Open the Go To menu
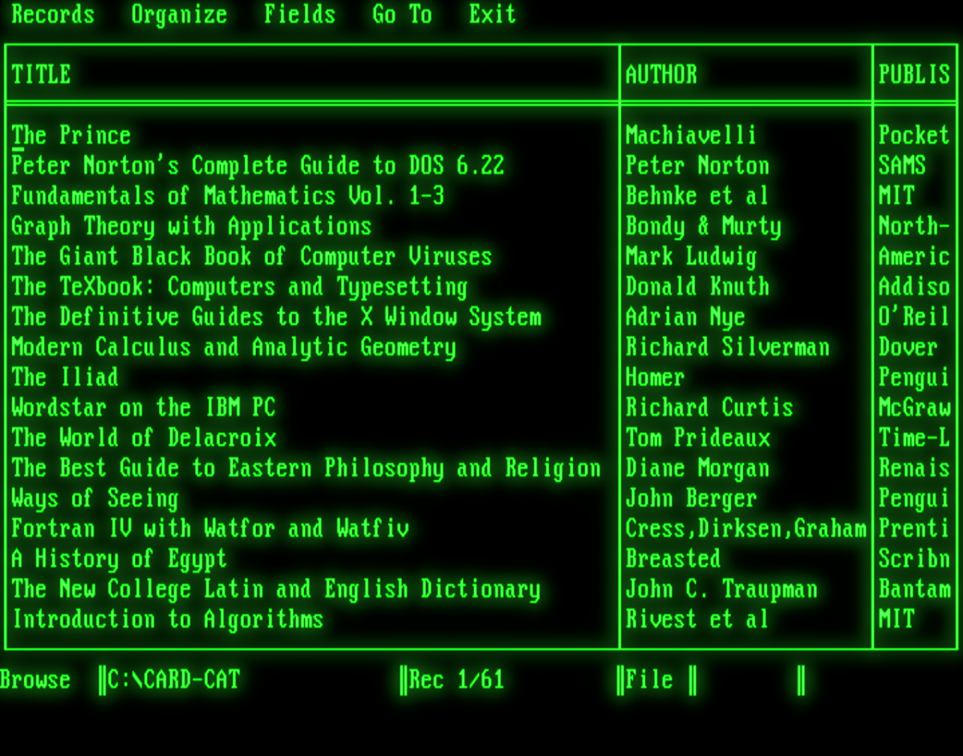 [402, 14]
